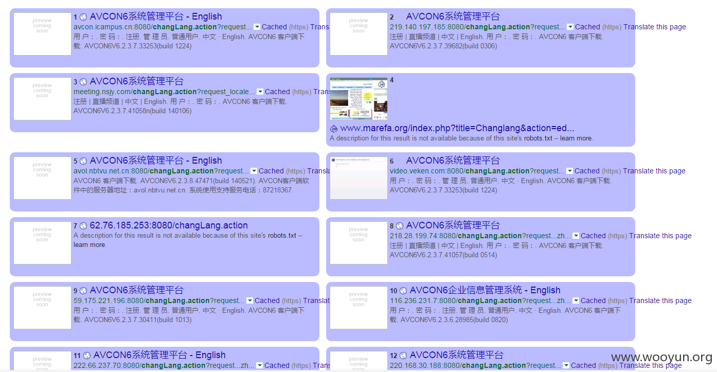717x372 pixels.
Task: Click Cached link for meeting.nsjy.com result
Action: point(277,92)
